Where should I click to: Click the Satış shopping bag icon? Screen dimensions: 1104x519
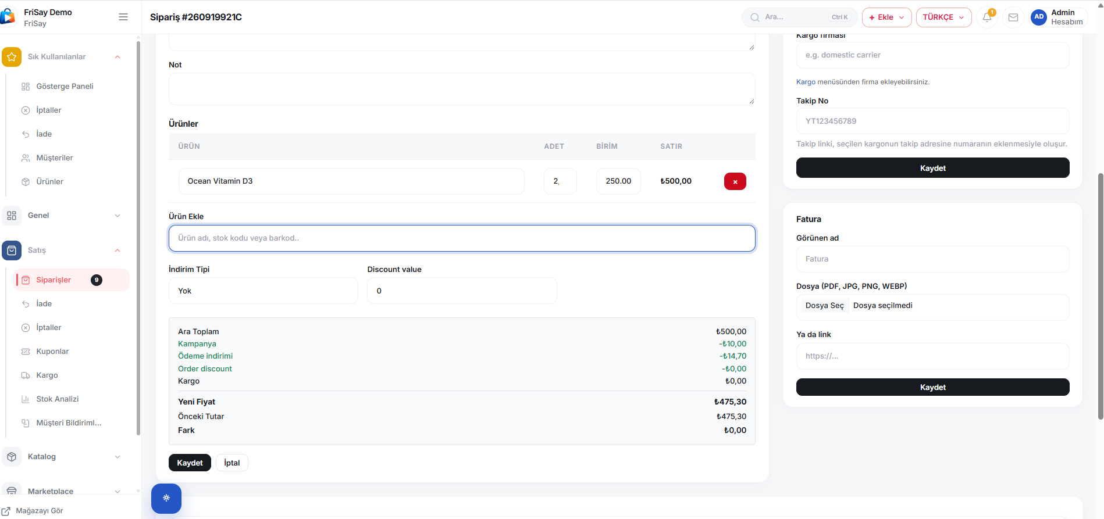click(12, 250)
